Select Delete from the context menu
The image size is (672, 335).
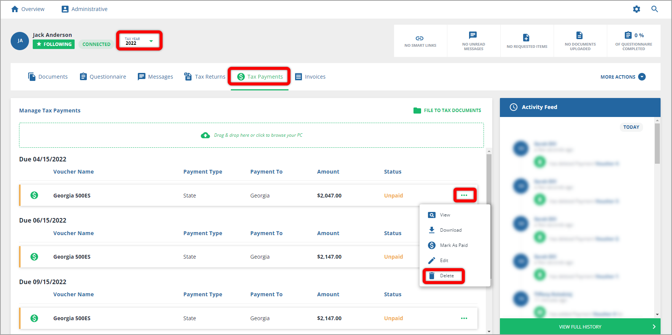tap(444, 276)
